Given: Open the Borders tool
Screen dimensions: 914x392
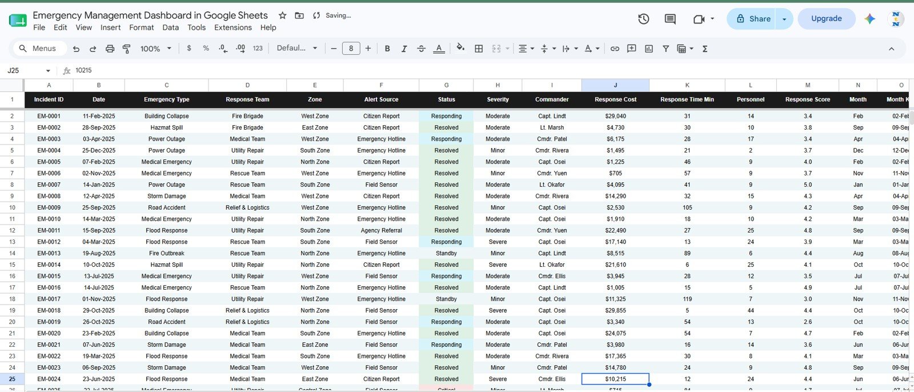Looking at the screenshot, I should coord(479,49).
